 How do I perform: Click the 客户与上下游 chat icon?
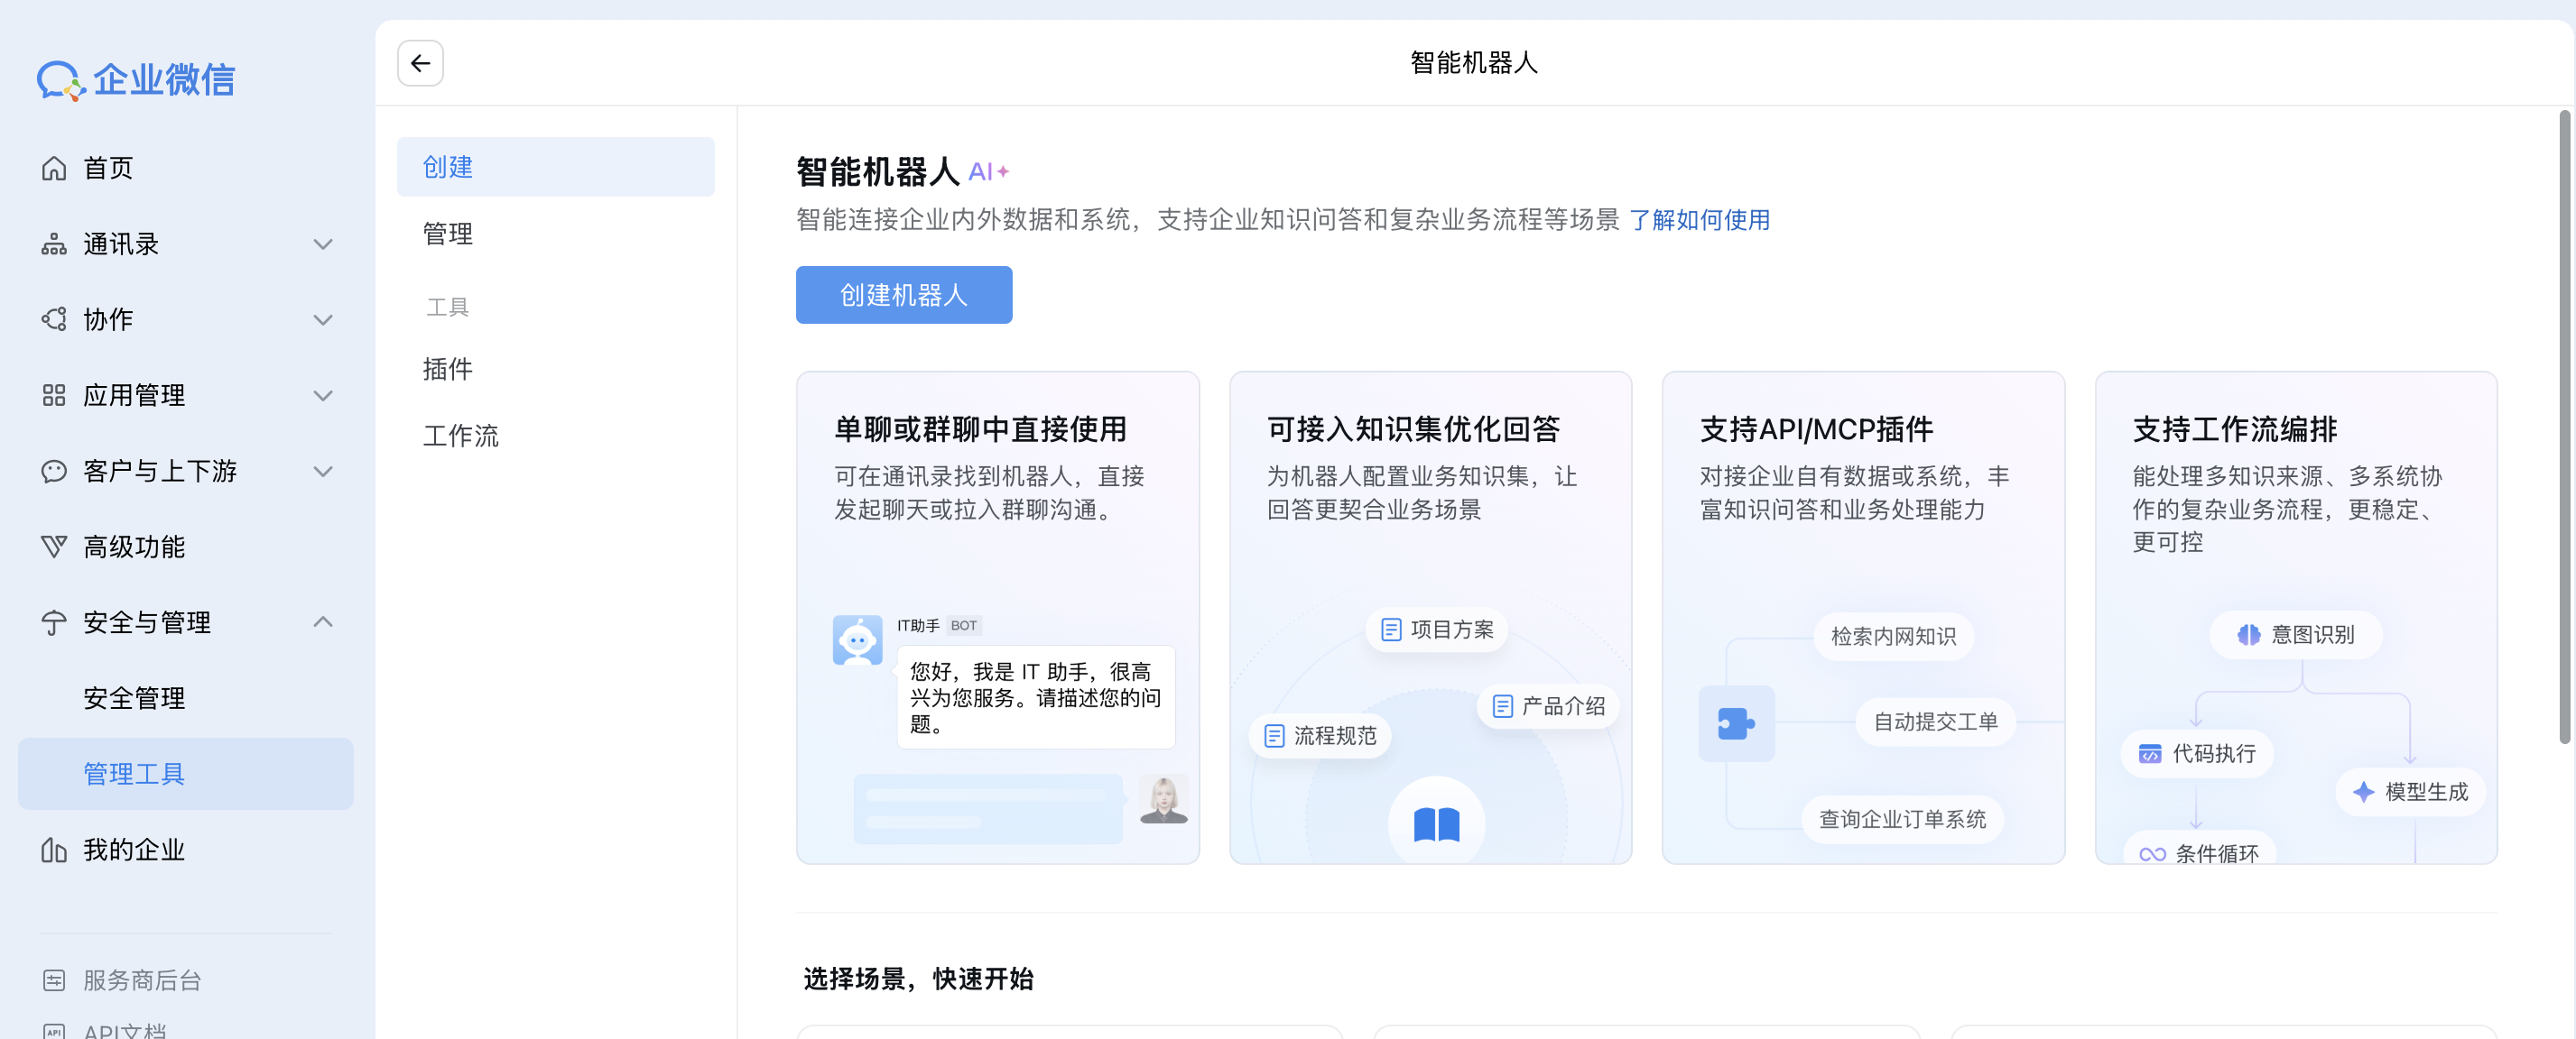pos(54,471)
